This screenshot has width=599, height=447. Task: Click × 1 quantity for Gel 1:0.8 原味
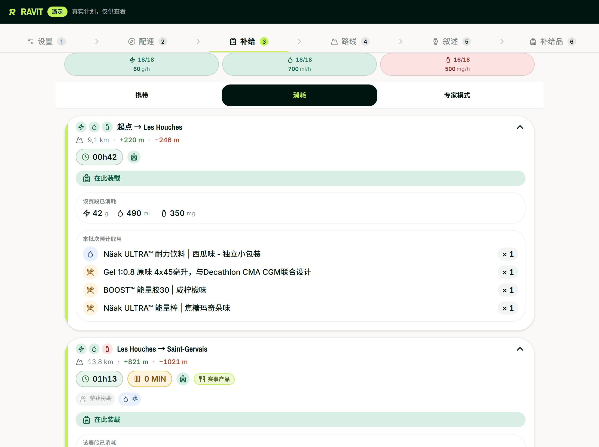point(508,272)
